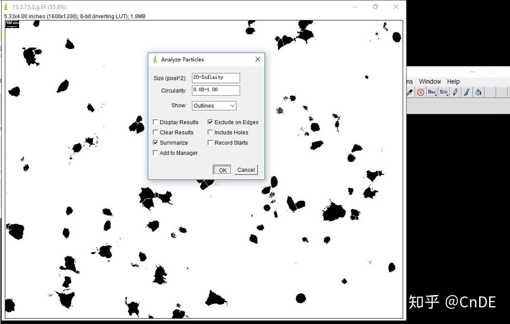Confirm particle analysis with OK
The width and height of the screenshot is (510, 324).
pyautogui.click(x=221, y=170)
